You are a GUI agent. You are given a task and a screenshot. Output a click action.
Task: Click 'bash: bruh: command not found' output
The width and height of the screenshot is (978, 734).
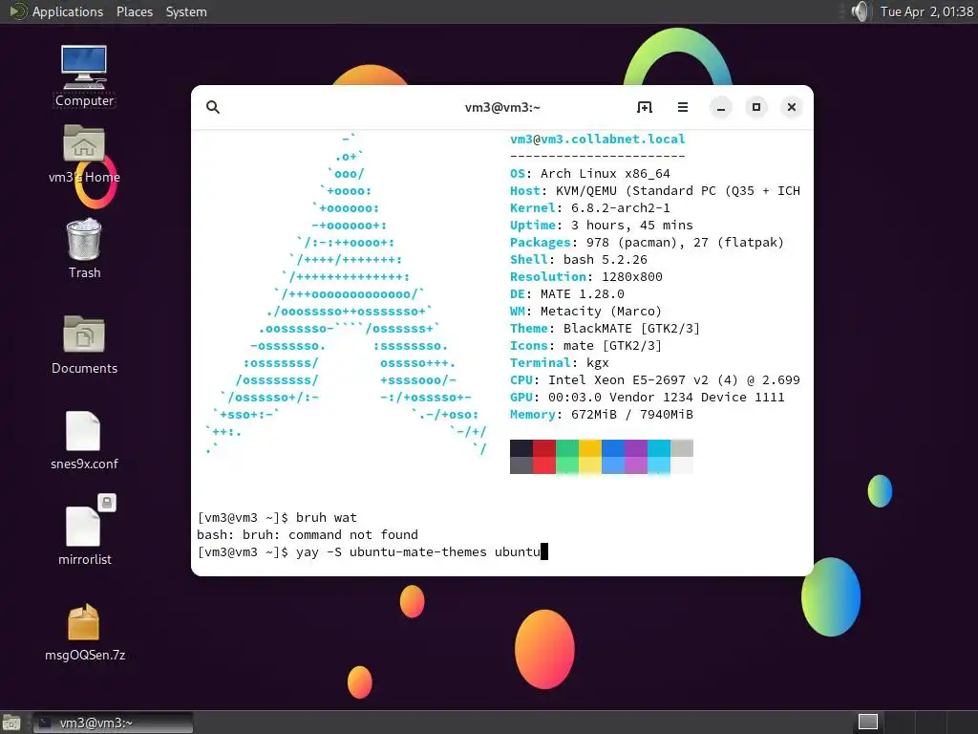tap(308, 535)
